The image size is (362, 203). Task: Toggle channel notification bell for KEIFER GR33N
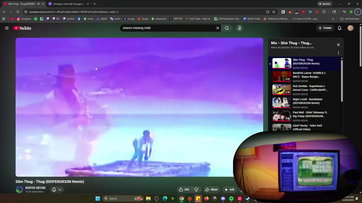point(54,189)
